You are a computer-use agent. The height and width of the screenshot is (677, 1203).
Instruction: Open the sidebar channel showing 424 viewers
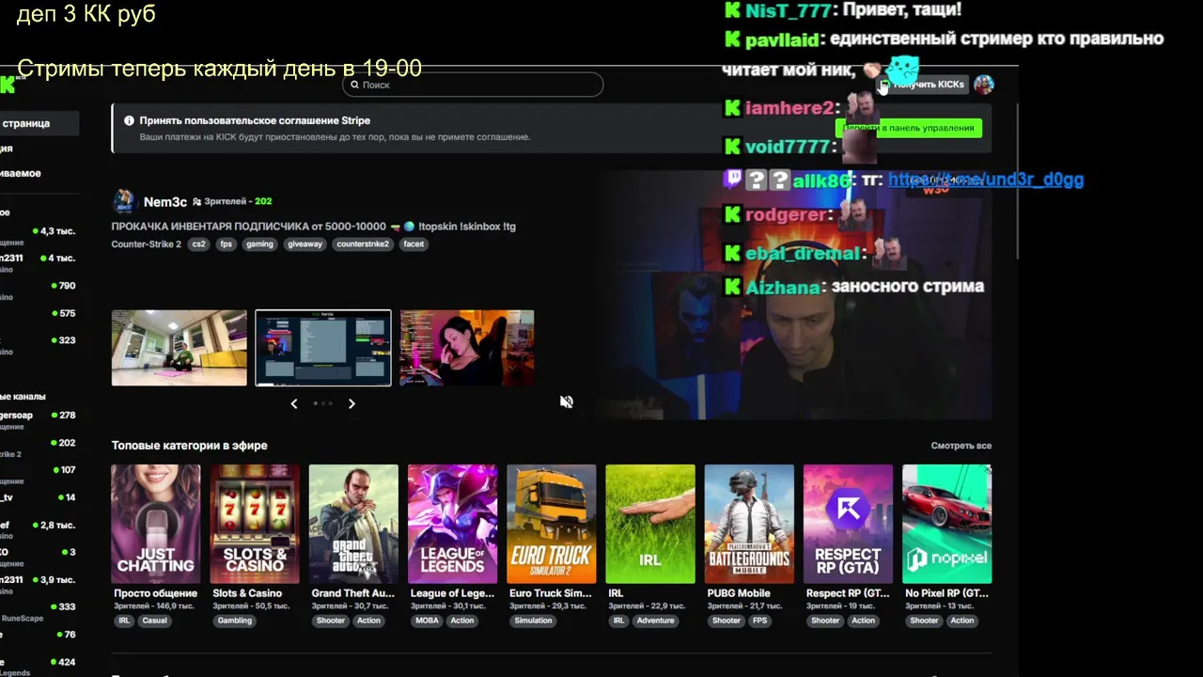pos(38,666)
